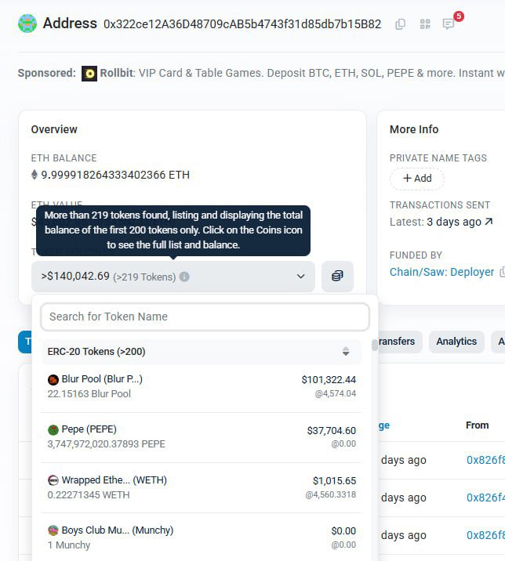505x561 pixels.
Task: Sort the ERC-20 Tokens list
Action: (346, 351)
